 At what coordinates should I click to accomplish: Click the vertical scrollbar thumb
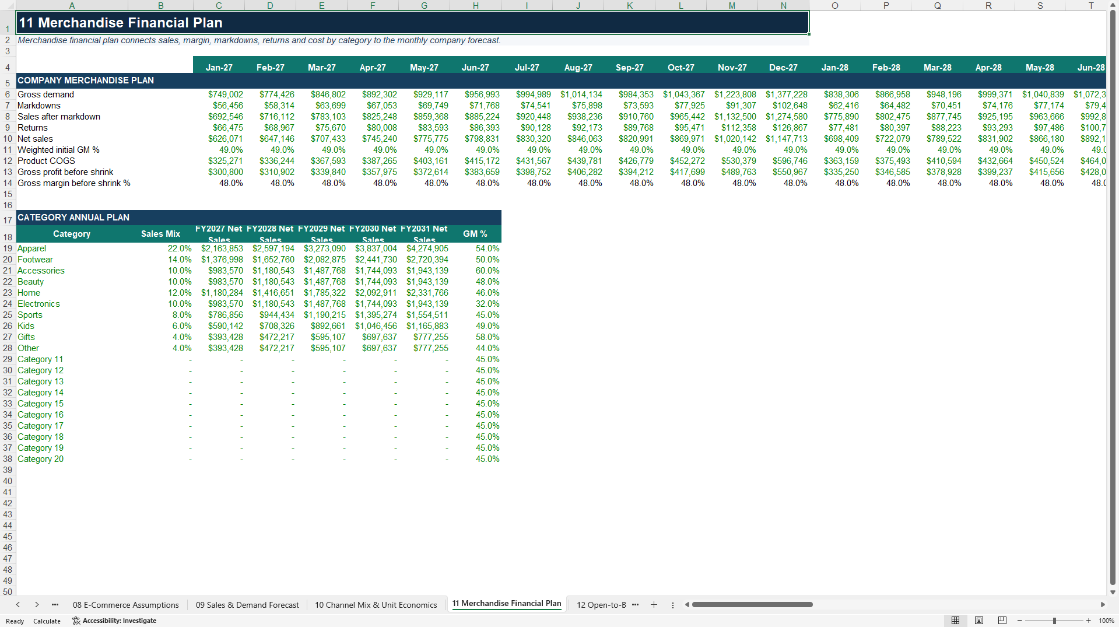[1113, 297]
